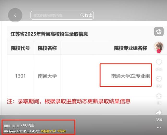The height and width of the screenshot is (135, 167).
Task: Follow author with the red plus badge
Action: [x=159, y=51]
